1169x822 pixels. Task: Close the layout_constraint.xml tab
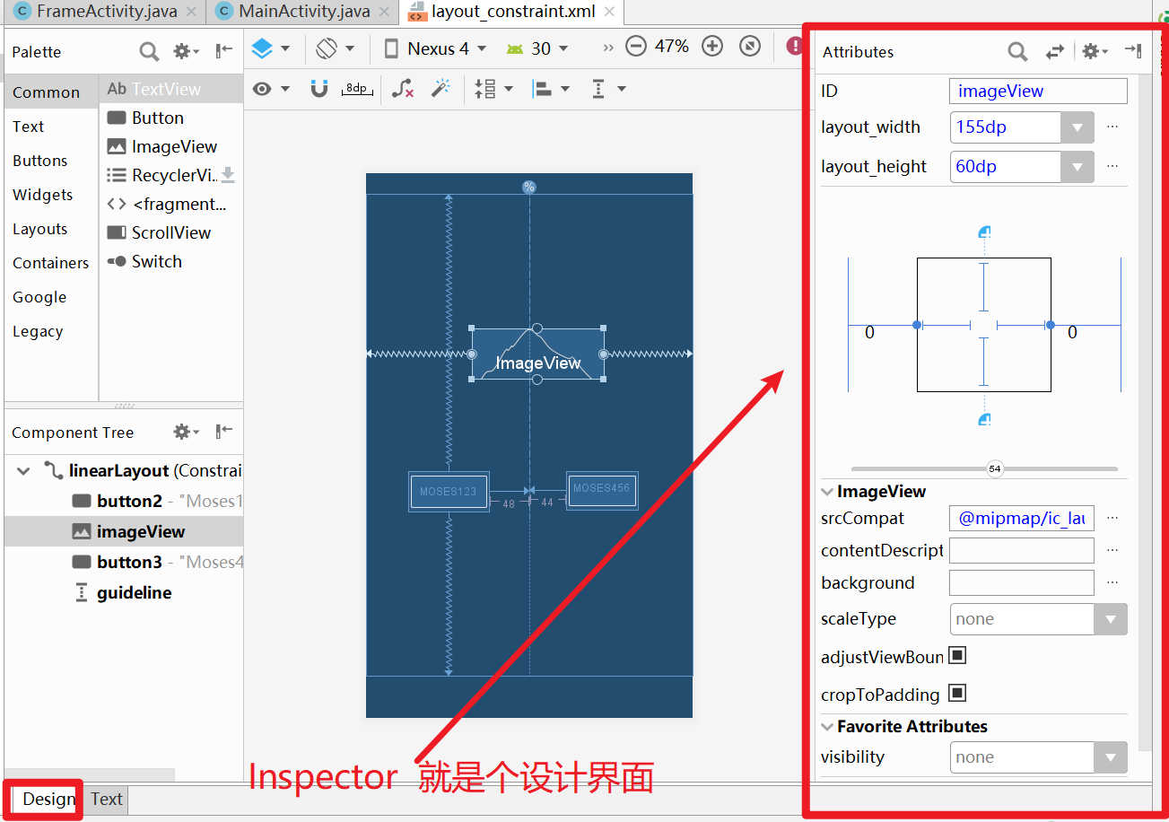[608, 13]
